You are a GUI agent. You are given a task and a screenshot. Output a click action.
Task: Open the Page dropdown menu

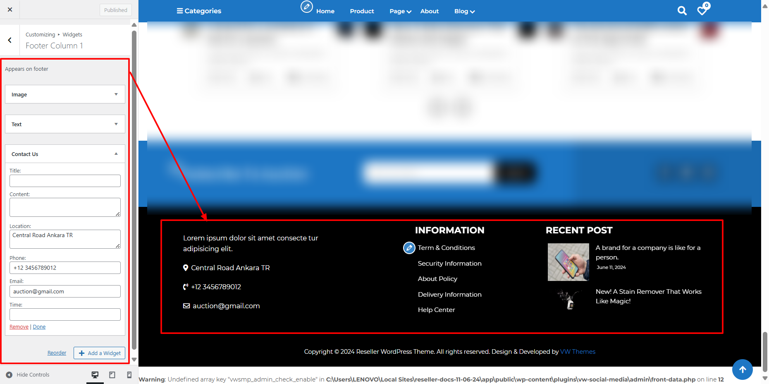(400, 11)
